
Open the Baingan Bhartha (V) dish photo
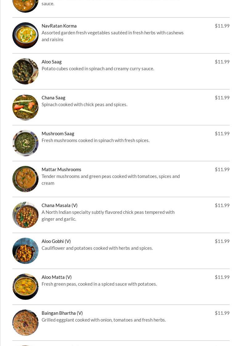(x=25, y=322)
